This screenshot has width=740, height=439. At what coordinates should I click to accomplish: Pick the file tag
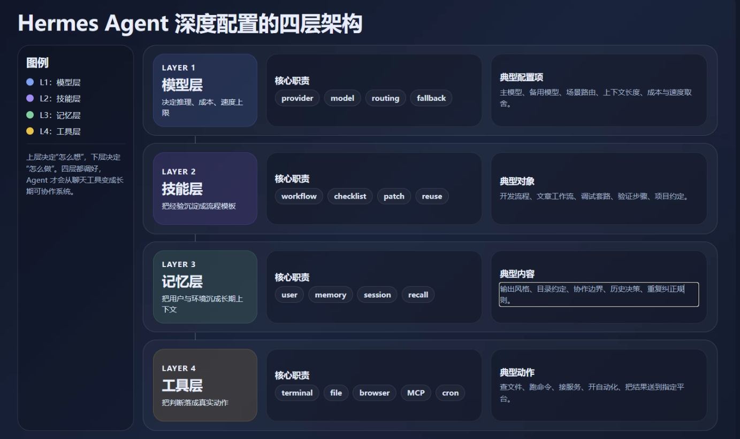tap(336, 393)
